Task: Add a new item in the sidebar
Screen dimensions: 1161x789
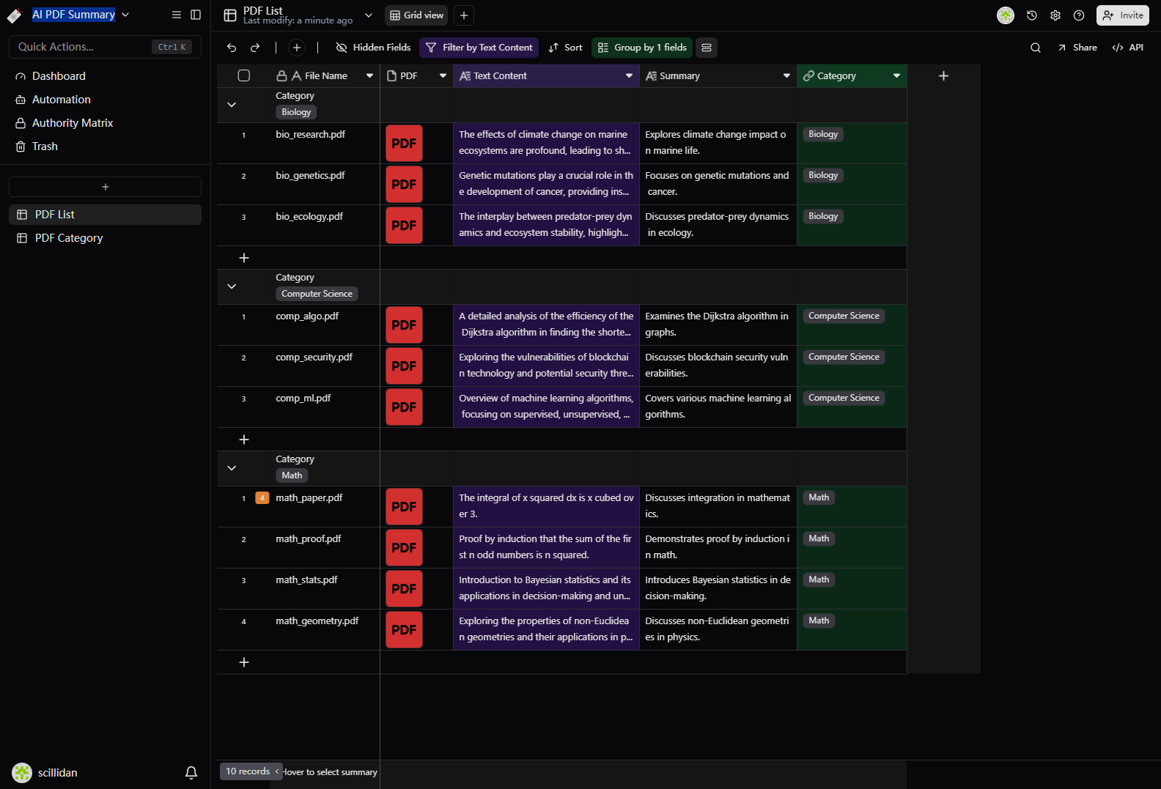Action: (x=105, y=187)
